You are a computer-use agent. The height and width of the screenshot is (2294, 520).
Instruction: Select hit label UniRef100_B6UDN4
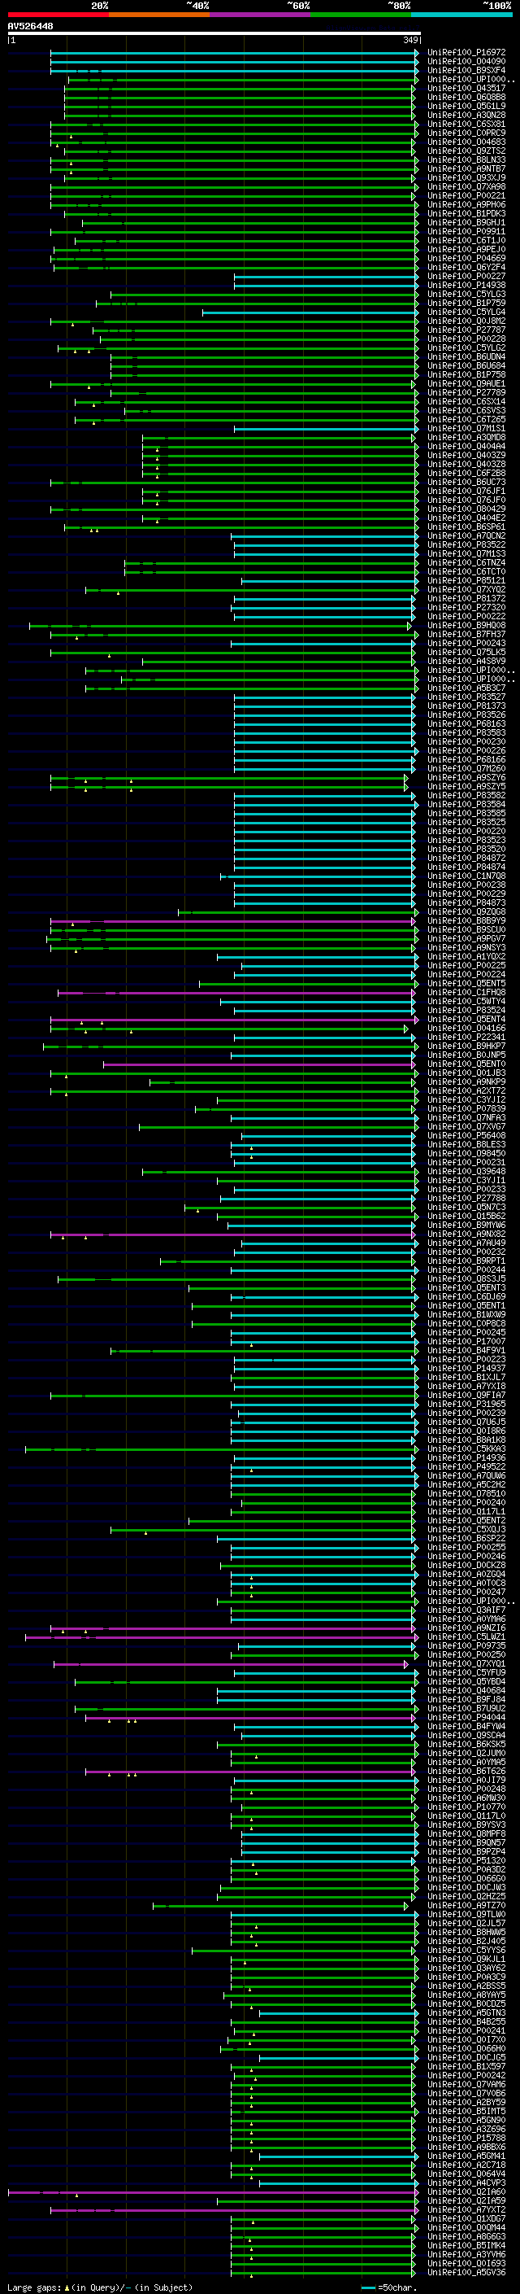[x=466, y=356]
